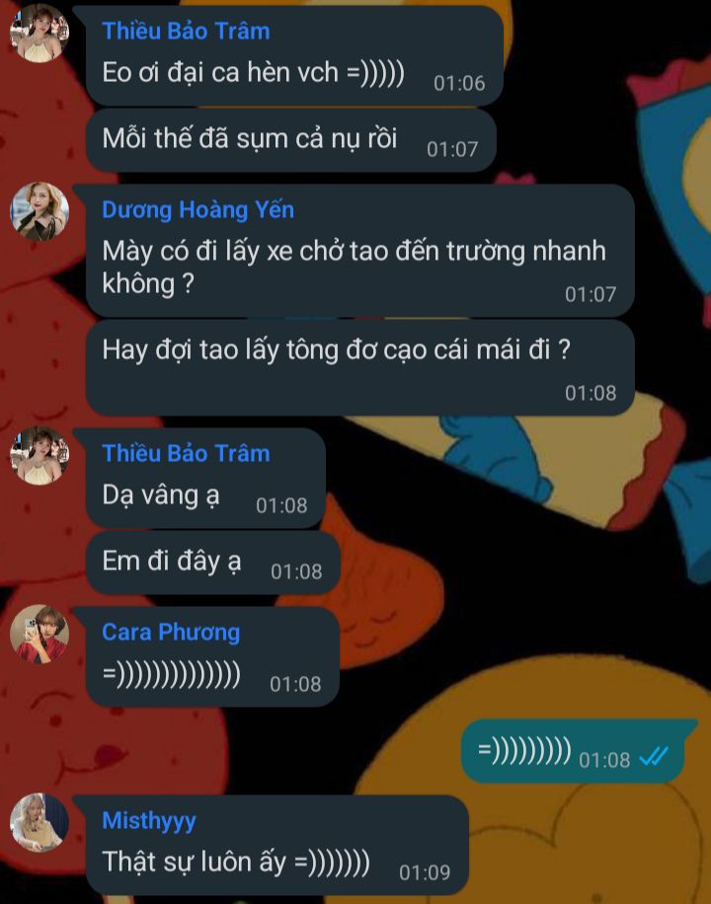Click sender name Misthyyy
The height and width of the screenshot is (904, 711).
149,821
